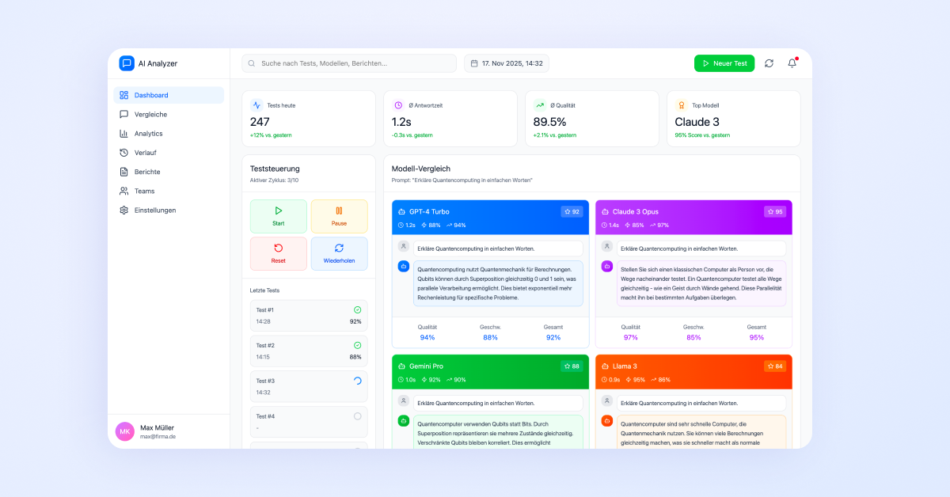The width and height of the screenshot is (950, 497).
Task: Click the 1.2s response time in GPT-4 Turbo header
Action: tap(407, 225)
